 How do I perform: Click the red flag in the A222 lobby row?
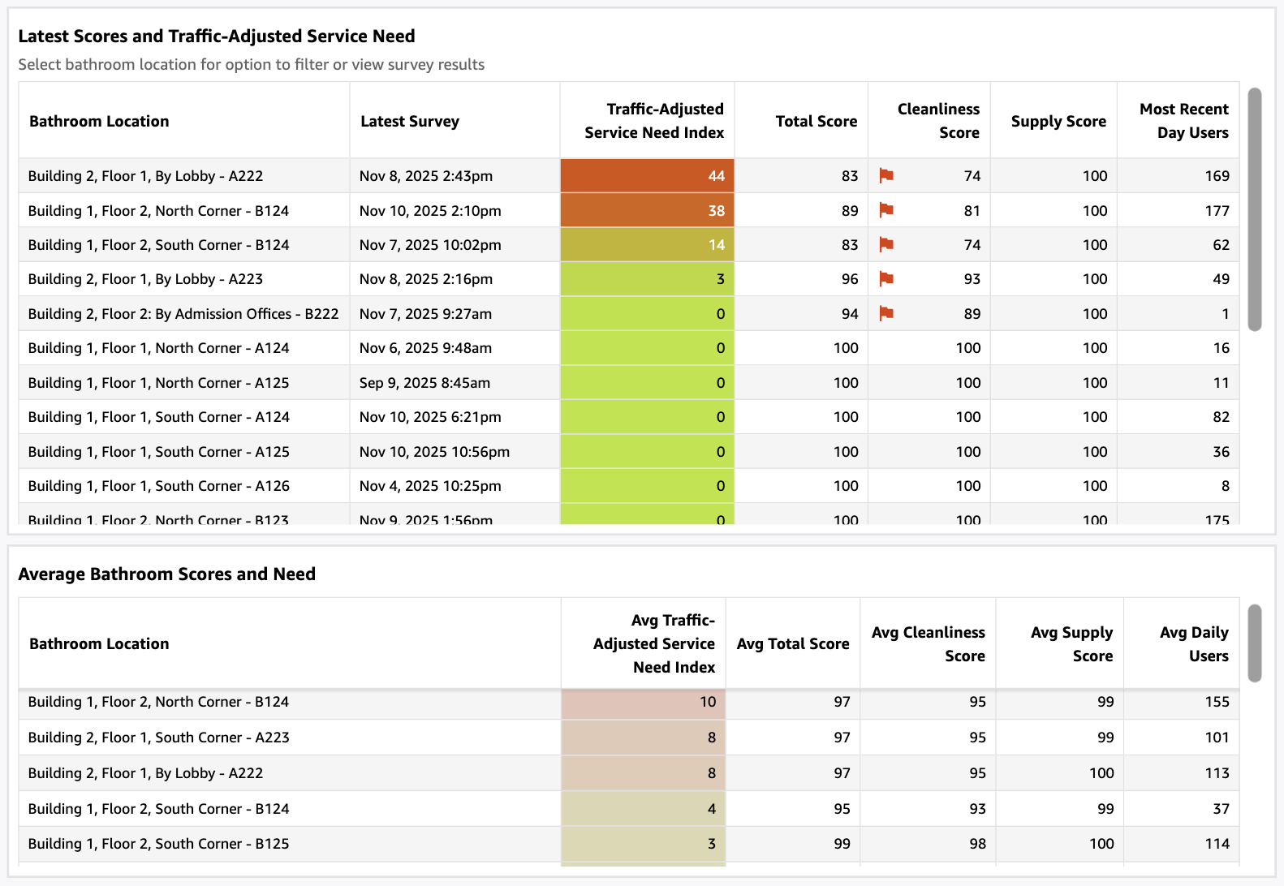pos(886,175)
